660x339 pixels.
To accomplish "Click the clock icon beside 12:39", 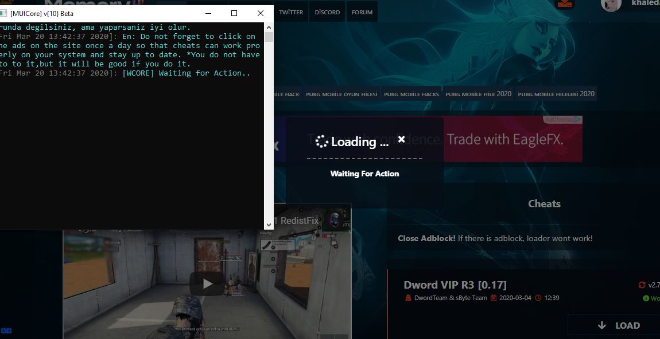I will (x=538, y=298).
